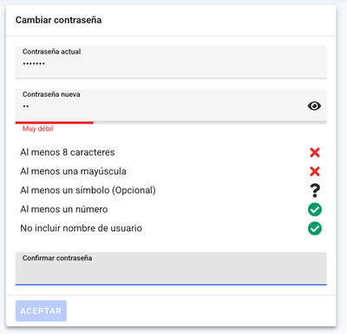Screen dimensions: 347x334
Task: Toggle new password visibility eye icon
Action: click(314, 106)
